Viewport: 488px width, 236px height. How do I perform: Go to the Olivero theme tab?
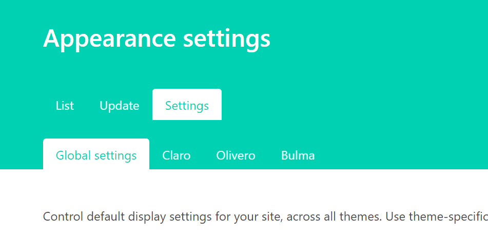pyautogui.click(x=236, y=155)
